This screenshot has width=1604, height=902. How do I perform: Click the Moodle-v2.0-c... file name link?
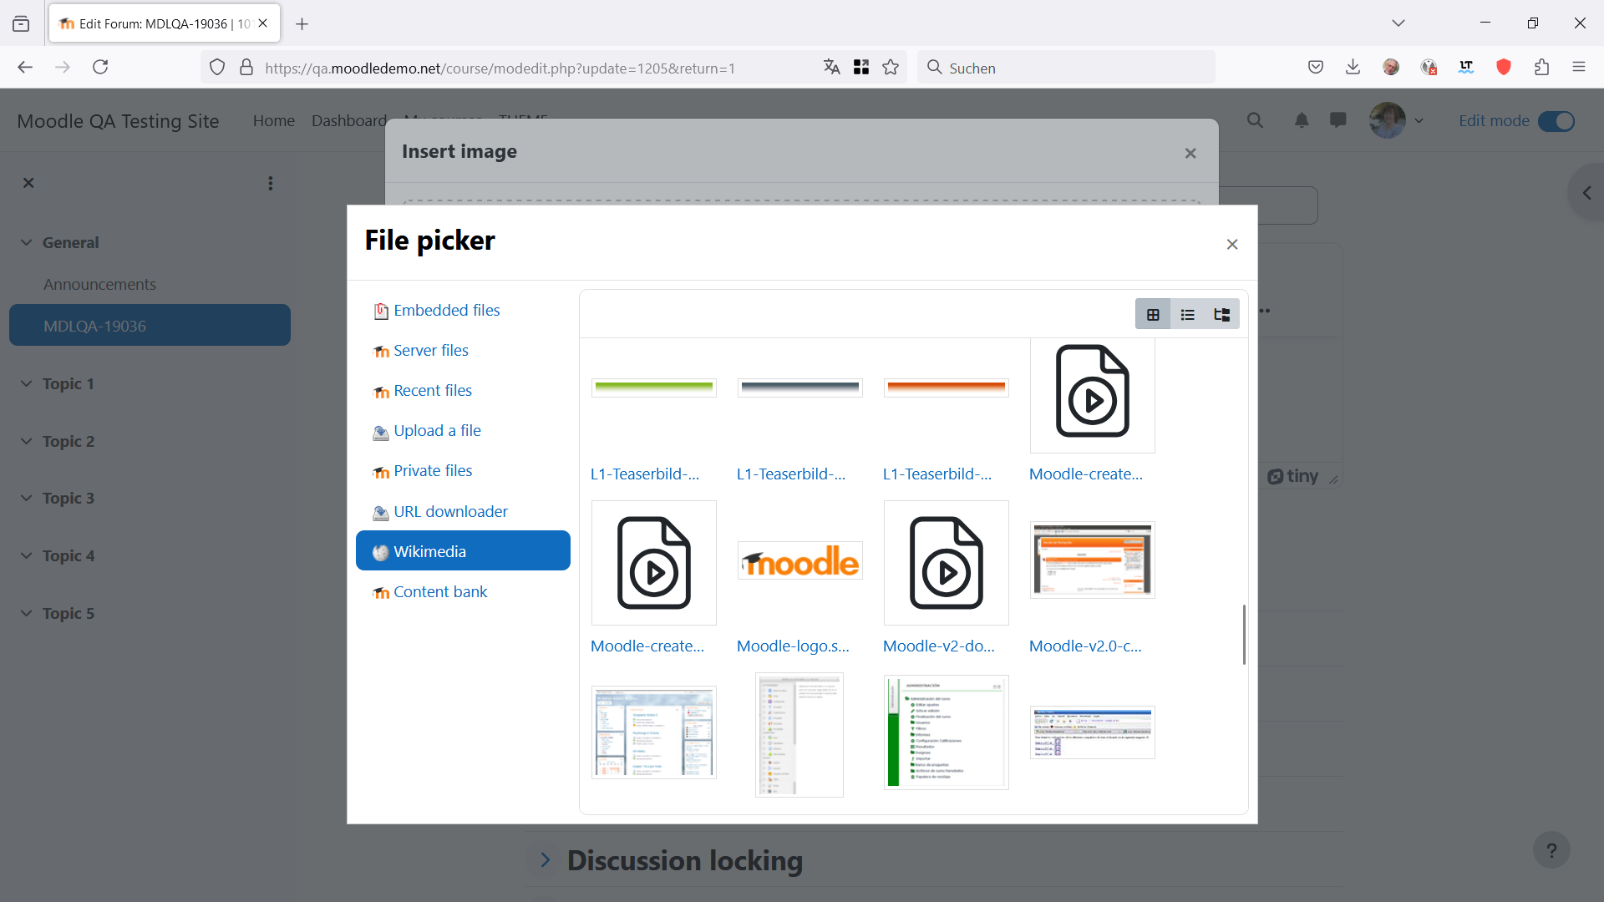[1085, 646]
